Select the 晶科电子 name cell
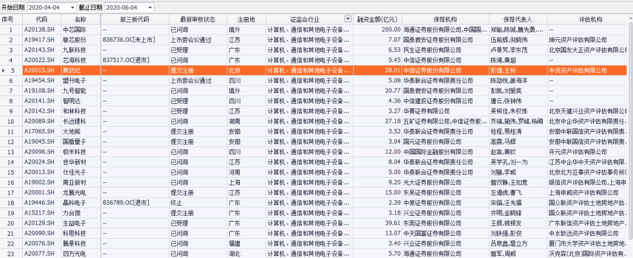Screen dimensions: 633x258 pos(81,202)
